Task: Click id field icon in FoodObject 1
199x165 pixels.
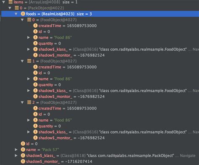Action: click(x=35, y=73)
